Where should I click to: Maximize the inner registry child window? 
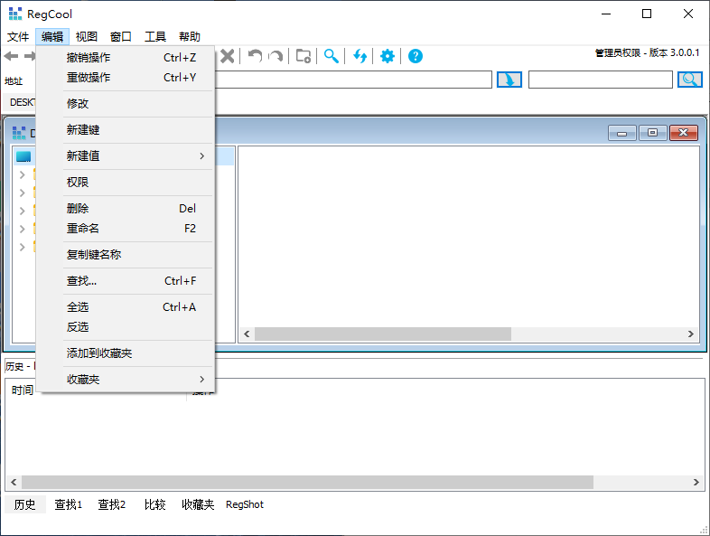[x=652, y=133]
